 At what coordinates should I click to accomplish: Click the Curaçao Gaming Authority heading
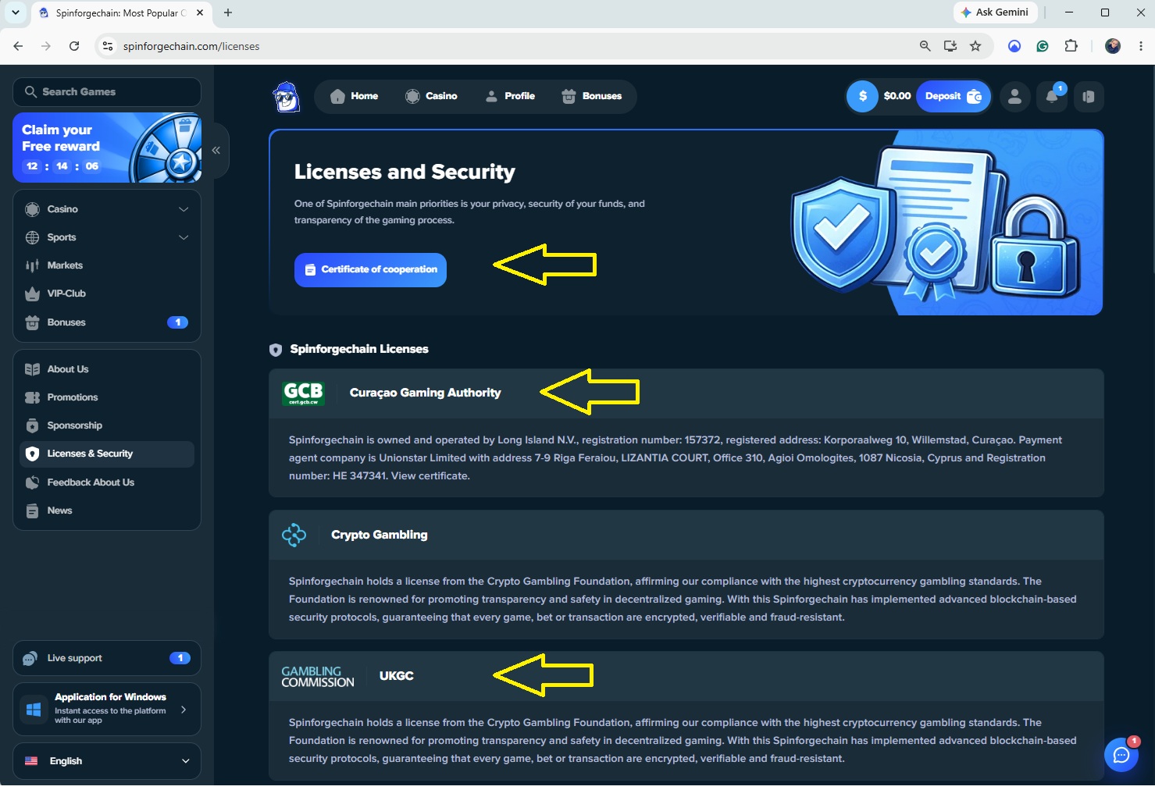pos(426,393)
